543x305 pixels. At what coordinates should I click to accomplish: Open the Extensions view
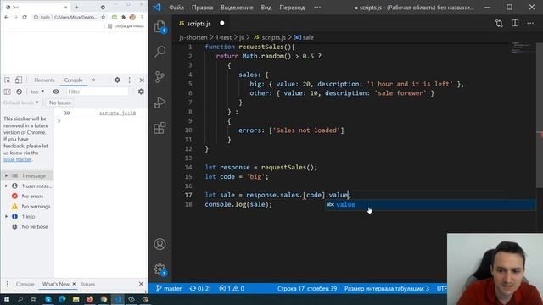tap(160, 128)
